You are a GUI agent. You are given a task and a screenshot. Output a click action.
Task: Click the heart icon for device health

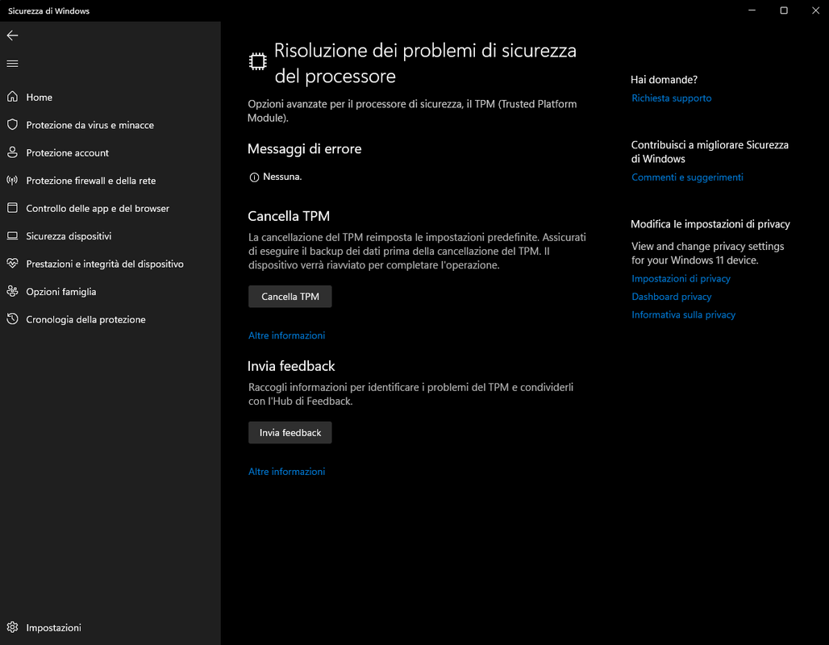click(12, 264)
